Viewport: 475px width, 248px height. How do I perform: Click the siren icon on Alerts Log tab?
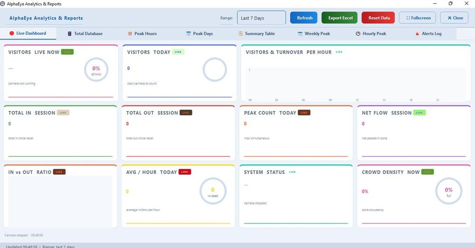417,34
